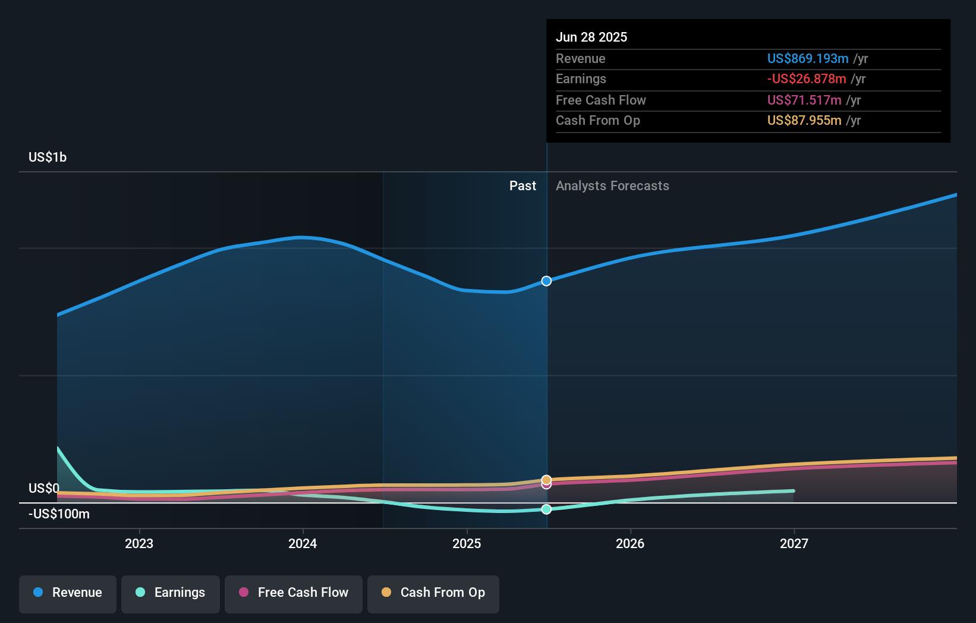Click the orange Cash From Op data point
Viewport: 976px width, 623px height.
(546, 479)
